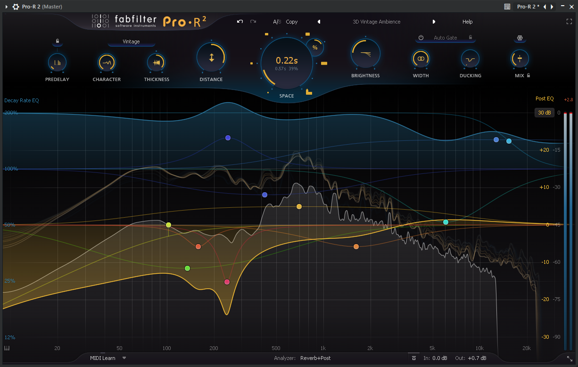The width and height of the screenshot is (578, 367).
Task: Click the Brightness knob
Action: (x=365, y=54)
